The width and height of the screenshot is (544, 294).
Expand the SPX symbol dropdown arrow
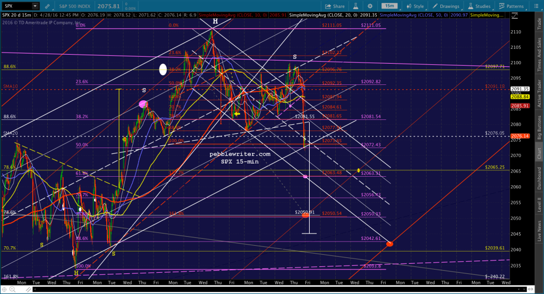point(35,6)
